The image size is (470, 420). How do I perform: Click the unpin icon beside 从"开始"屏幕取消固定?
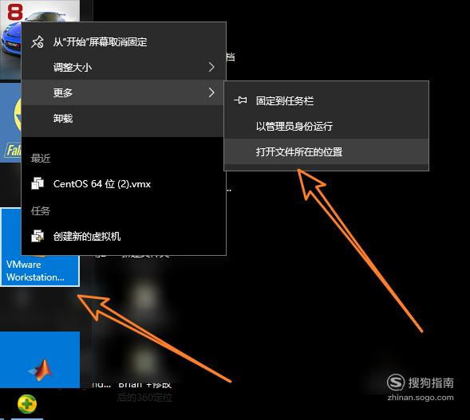coord(38,42)
